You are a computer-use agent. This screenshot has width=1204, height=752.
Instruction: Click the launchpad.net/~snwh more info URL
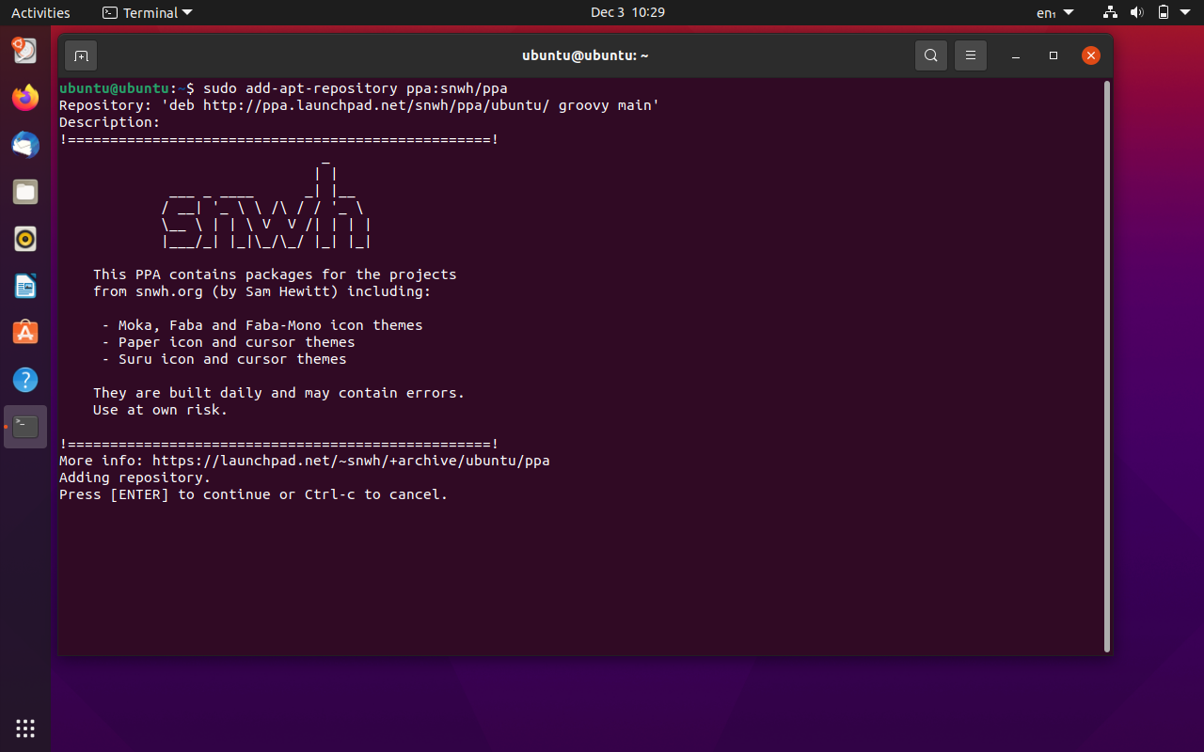(351, 461)
